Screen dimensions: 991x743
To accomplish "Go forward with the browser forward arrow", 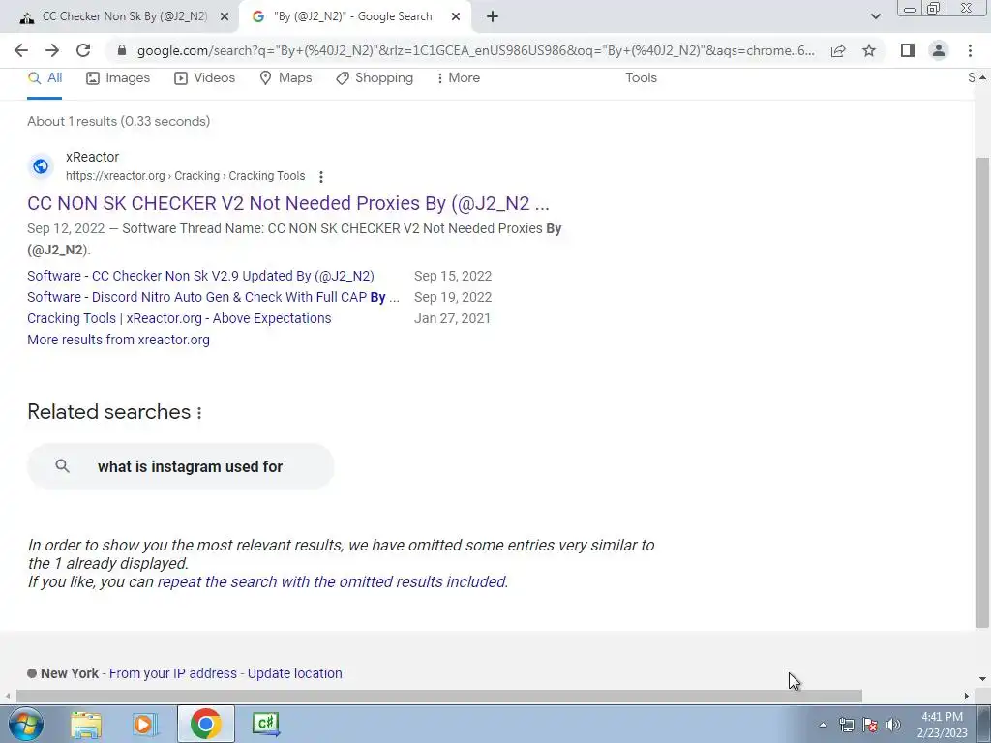I will pos(52,50).
